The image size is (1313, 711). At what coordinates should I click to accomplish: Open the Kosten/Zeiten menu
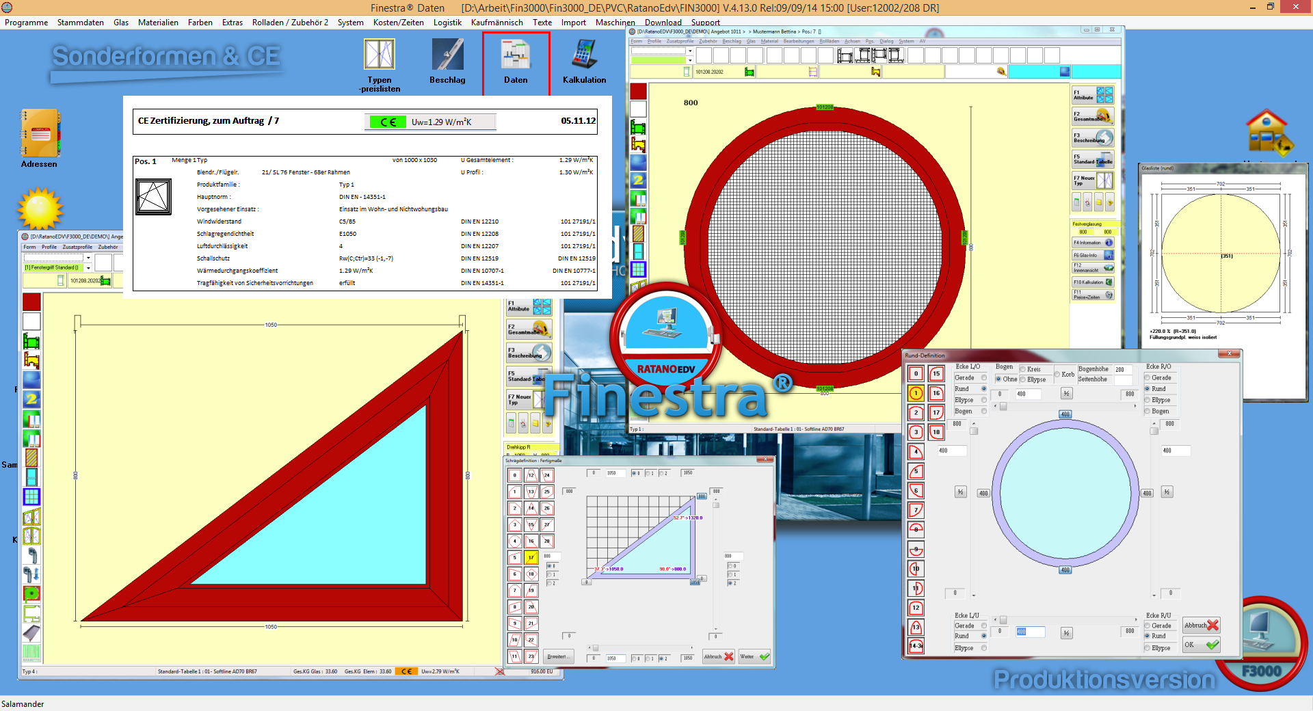(x=399, y=23)
